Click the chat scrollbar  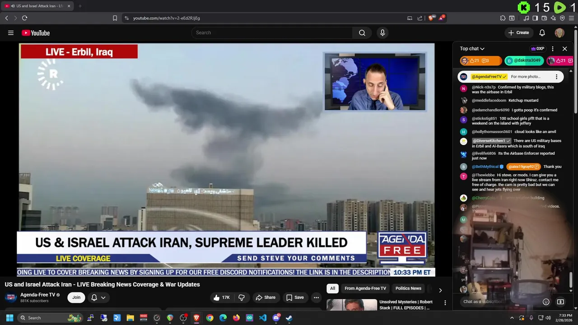click(x=571, y=279)
